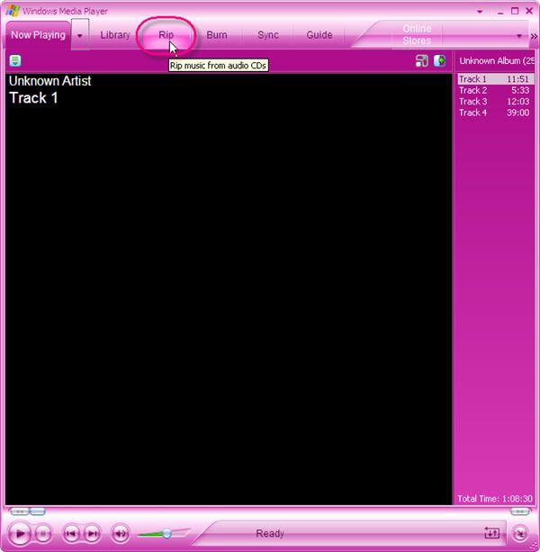Expand the Online Stores dropdown arrow
540x552 pixels.
[519, 35]
